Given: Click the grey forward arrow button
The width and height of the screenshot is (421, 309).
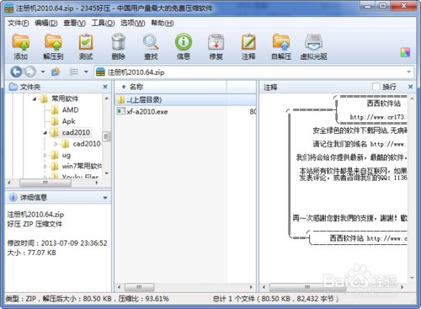Looking at the screenshot, I should pos(30,72).
